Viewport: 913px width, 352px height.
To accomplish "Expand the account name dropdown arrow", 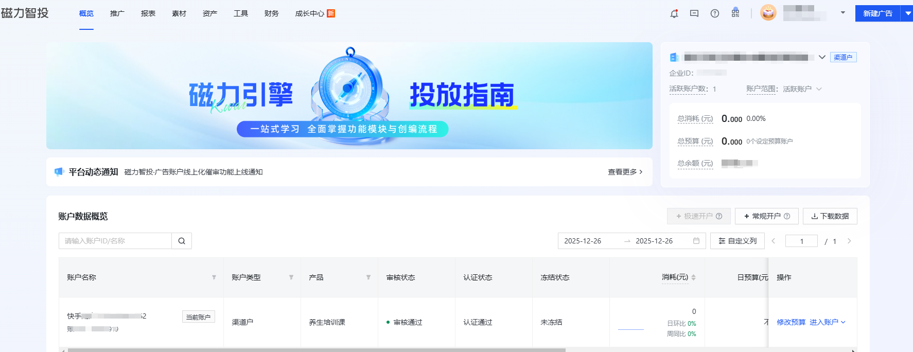I will [843, 13].
